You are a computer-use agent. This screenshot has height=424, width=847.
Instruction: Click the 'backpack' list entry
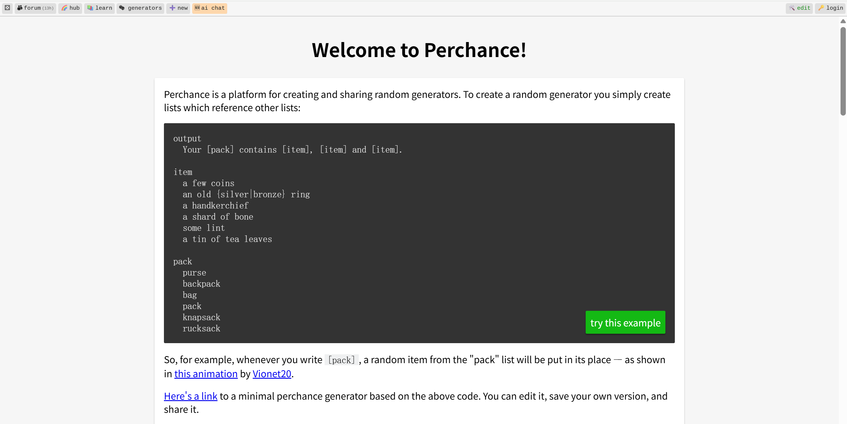point(201,284)
